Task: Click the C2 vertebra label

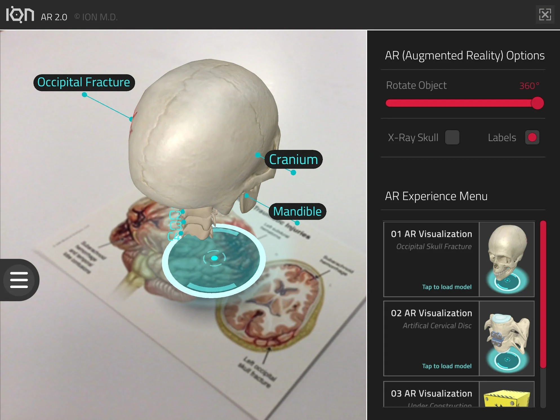Action: (175, 215)
